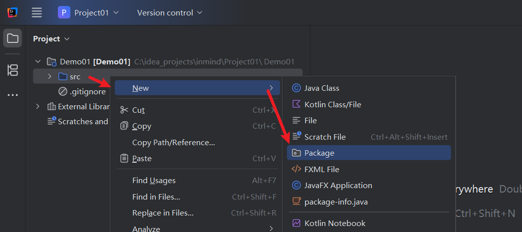The height and width of the screenshot is (232, 522).
Task: Click the scissors icon for Cut
Action: 124,110
